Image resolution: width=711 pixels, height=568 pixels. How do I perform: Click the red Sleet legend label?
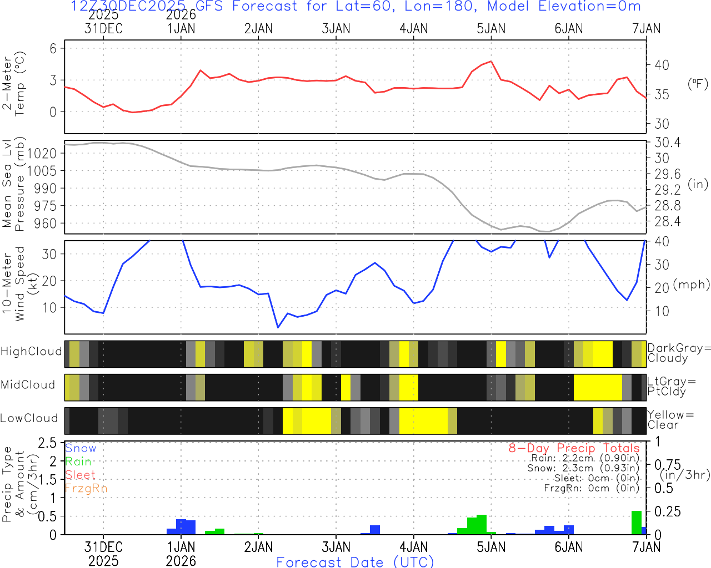pos(81,475)
